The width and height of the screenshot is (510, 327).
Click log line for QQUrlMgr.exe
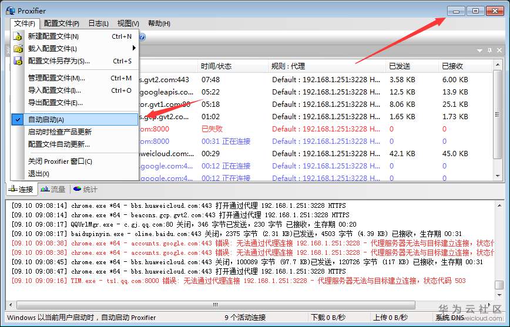(184, 224)
